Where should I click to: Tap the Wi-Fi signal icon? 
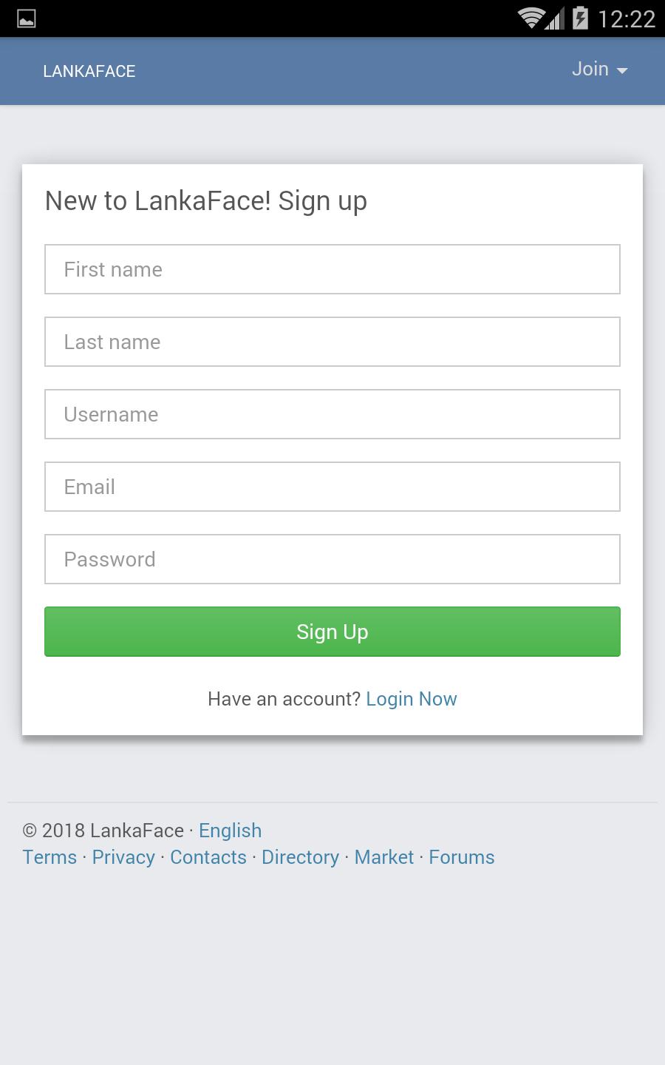click(x=531, y=18)
